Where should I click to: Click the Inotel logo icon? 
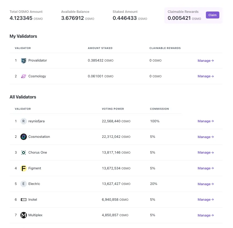point(24,200)
